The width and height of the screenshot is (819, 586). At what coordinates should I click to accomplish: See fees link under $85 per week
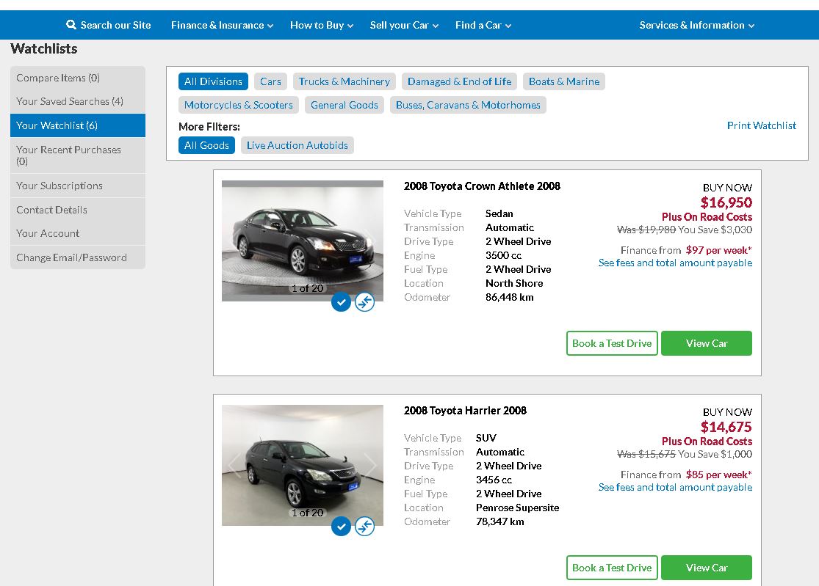675,487
